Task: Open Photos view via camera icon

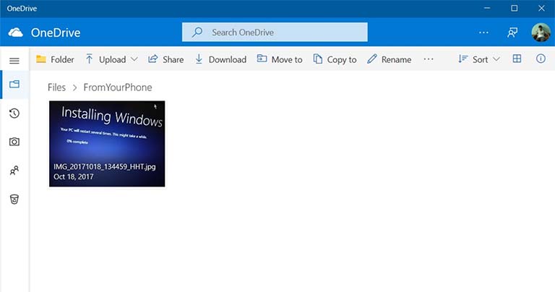Action: pyautogui.click(x=14, y=142)
